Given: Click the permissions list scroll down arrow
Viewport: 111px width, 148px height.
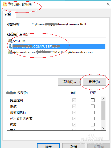Looking at the screenshot, I should click(103, 128).
